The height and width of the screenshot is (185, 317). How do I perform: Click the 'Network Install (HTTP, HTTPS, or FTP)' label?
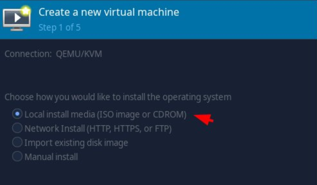point(98,129)
